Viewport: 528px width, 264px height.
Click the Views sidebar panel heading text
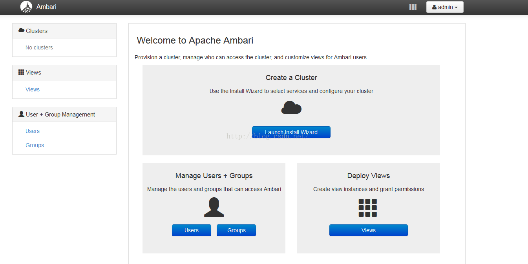pyautogui.click(x=33, y=73)
